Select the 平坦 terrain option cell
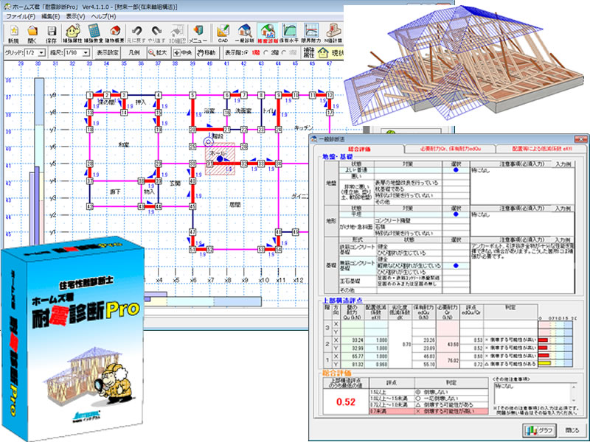This screenshot has height=442, width=590. (x=354, y=214)
